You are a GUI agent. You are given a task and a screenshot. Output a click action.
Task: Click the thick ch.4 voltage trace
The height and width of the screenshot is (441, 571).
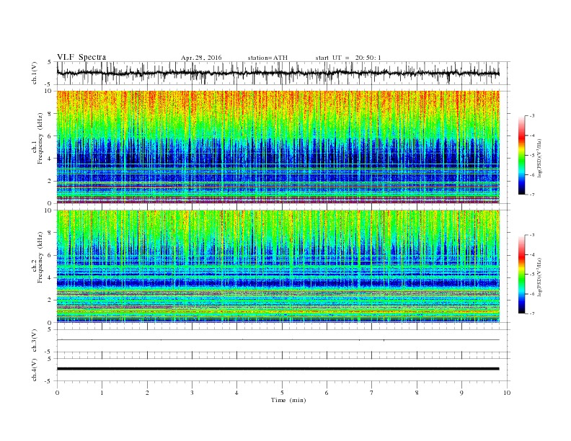pyautogui.click(x=278, y=369)
